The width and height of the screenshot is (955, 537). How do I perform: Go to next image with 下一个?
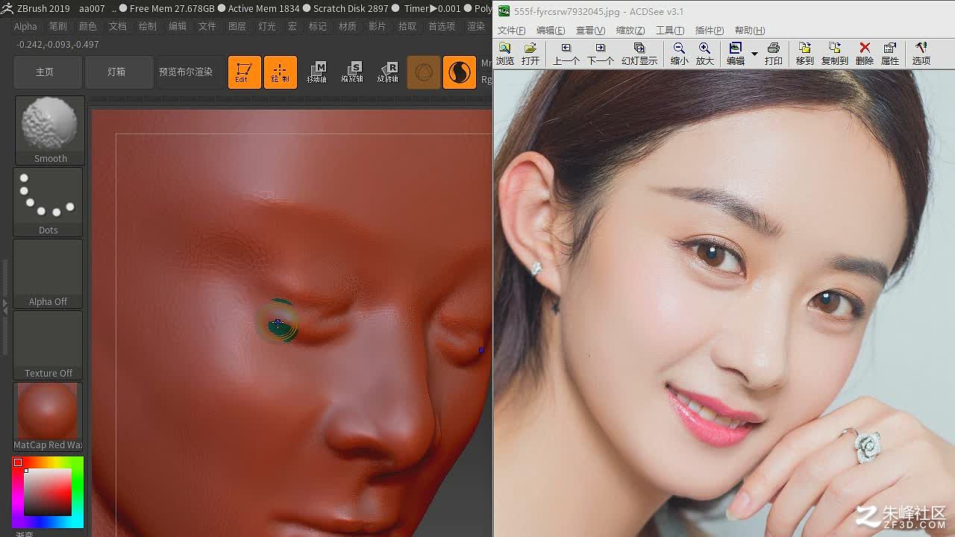coord(601,54)
